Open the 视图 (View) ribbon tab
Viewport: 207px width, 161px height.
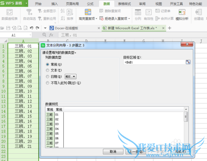[x=159, y=4]
